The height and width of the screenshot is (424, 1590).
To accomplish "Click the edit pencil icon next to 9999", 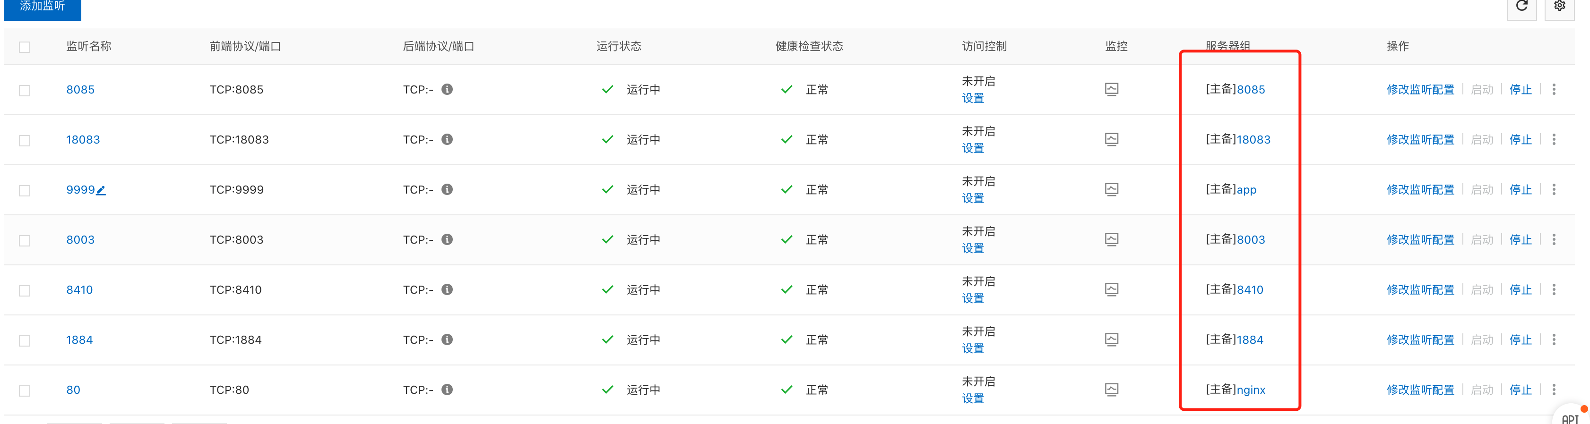I will tap(101, 190).
